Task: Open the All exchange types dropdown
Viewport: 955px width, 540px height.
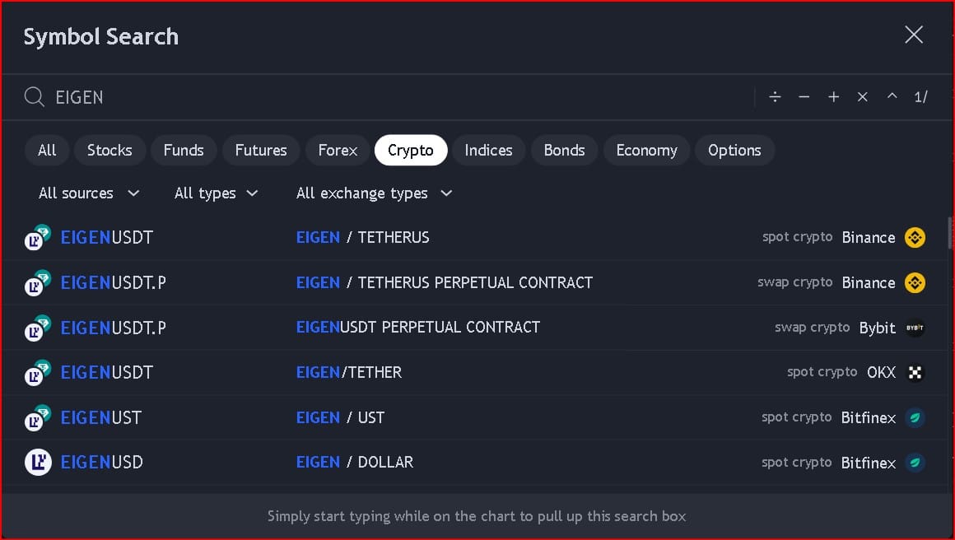Action: (375, 193)
